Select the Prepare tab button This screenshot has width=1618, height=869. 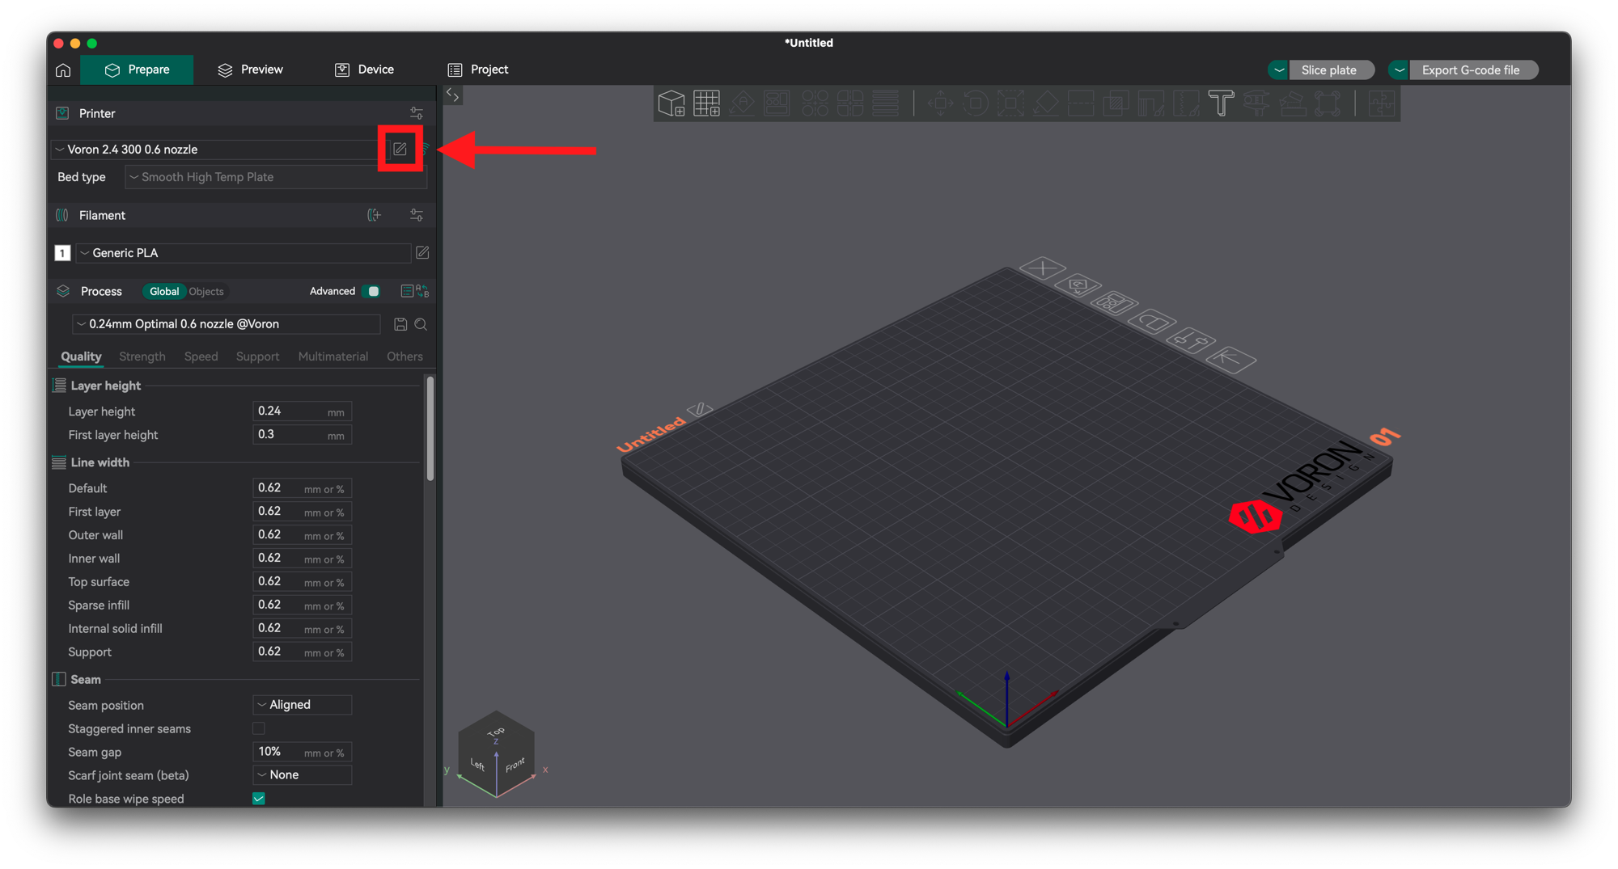(137, 70)
